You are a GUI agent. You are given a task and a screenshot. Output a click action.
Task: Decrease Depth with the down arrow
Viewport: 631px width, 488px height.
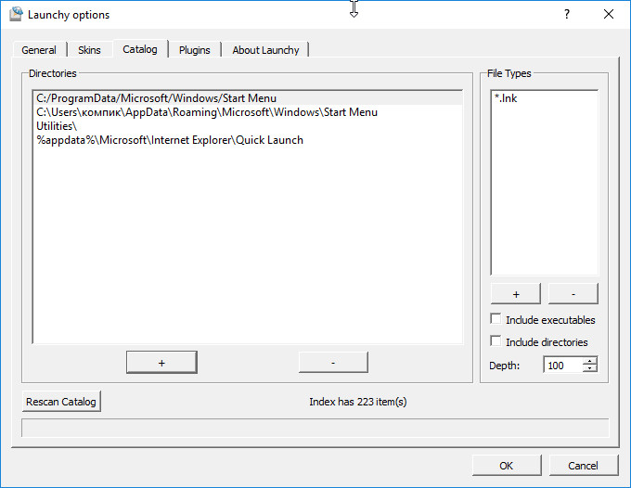590,369
